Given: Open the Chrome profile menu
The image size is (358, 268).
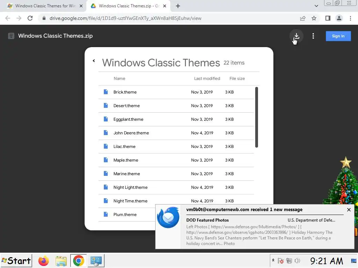Looking at the screenshot, I should 339,18.
